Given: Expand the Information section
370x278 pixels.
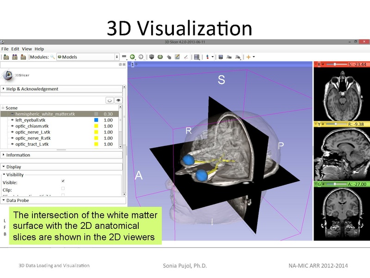Looking at the screenshot, I should tap(62, 155).
